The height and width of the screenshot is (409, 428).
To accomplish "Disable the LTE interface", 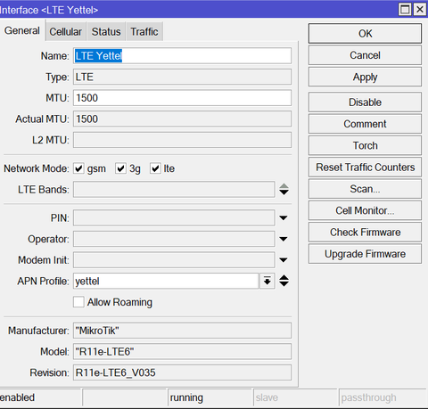I will pyautogui.click(x=365, y=102).
